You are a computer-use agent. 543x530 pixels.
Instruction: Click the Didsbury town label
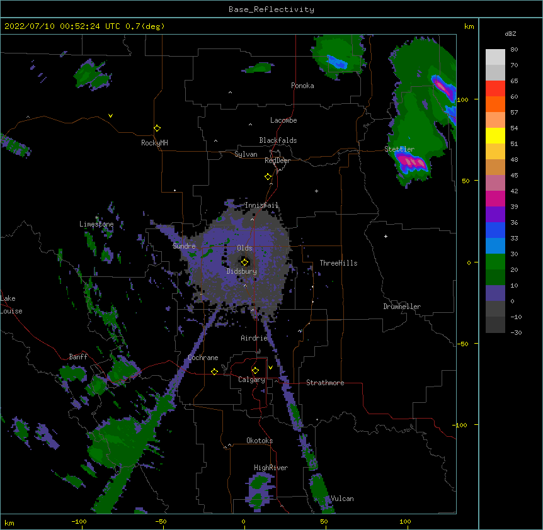(x=242, y=271)
